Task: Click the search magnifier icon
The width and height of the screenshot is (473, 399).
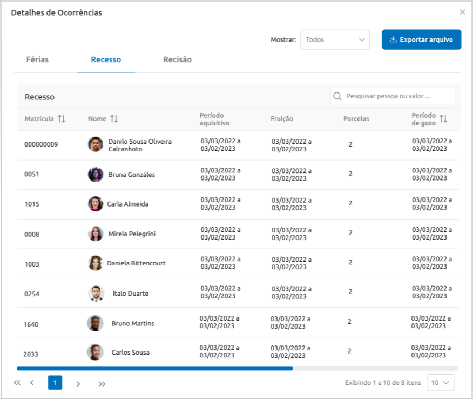Action: click(x=338, y=96)
